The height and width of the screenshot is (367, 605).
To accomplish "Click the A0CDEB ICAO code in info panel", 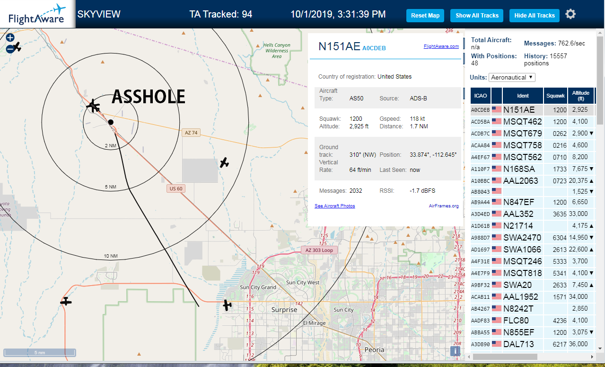I will point(374,48).
